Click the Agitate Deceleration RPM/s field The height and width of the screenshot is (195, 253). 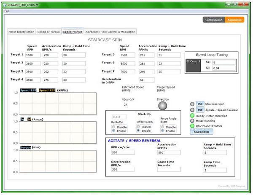[x=123, y=169]
